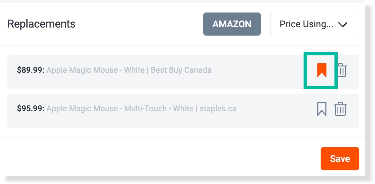Unmark the orange bookmark on Best Buy row

point(322,70)
